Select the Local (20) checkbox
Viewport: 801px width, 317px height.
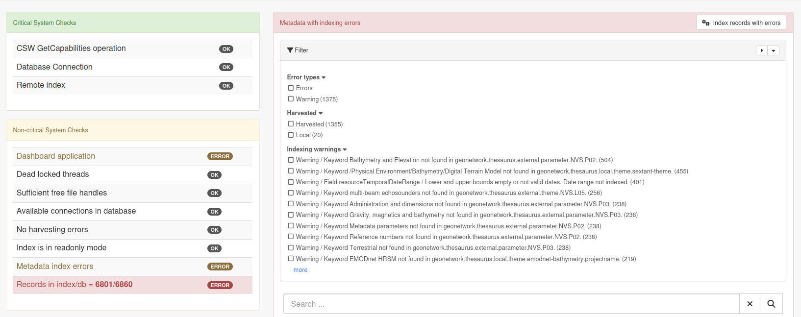pyautogui.click(x=291, y=135)
